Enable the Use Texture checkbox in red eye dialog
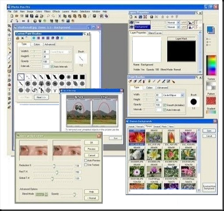Screen dimensions: 224x211 pyautogui.click(x=86, y=165)
